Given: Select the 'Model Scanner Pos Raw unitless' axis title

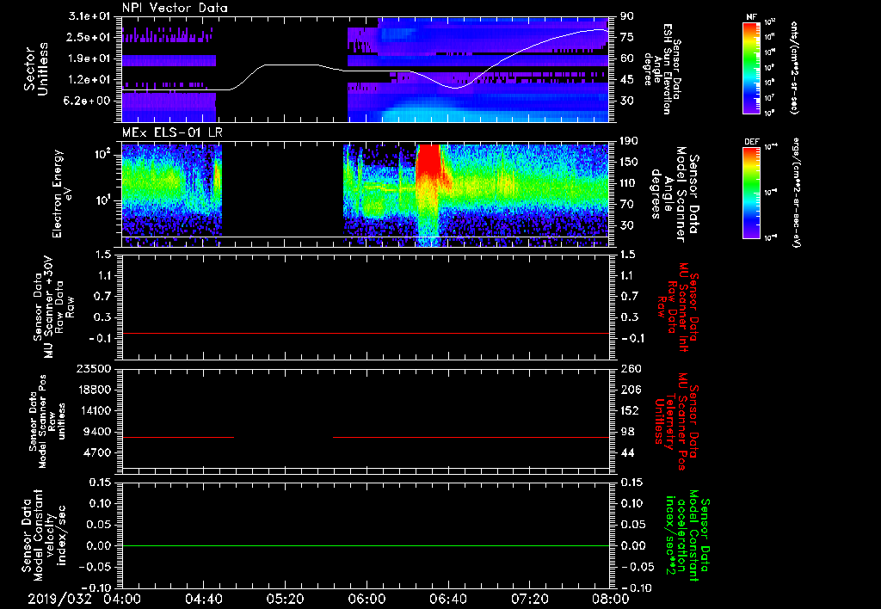Looking at the screenshot, I should (x=47, y=421).
